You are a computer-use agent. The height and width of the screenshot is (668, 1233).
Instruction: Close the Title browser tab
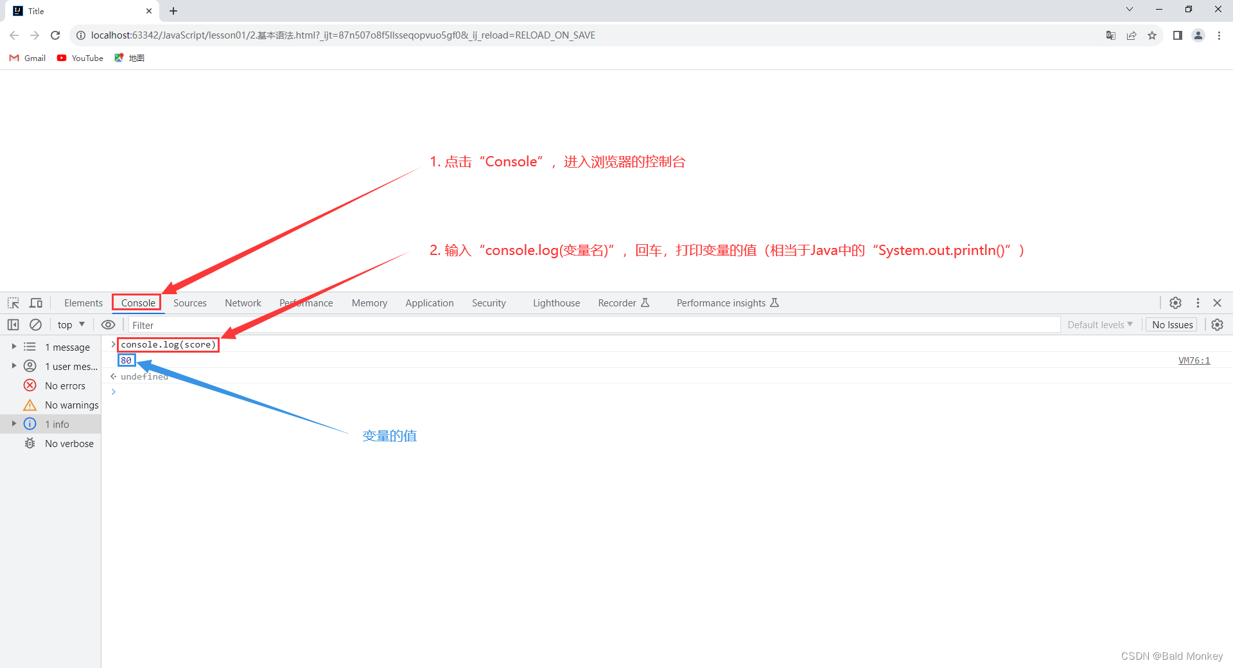click(149, 11)
